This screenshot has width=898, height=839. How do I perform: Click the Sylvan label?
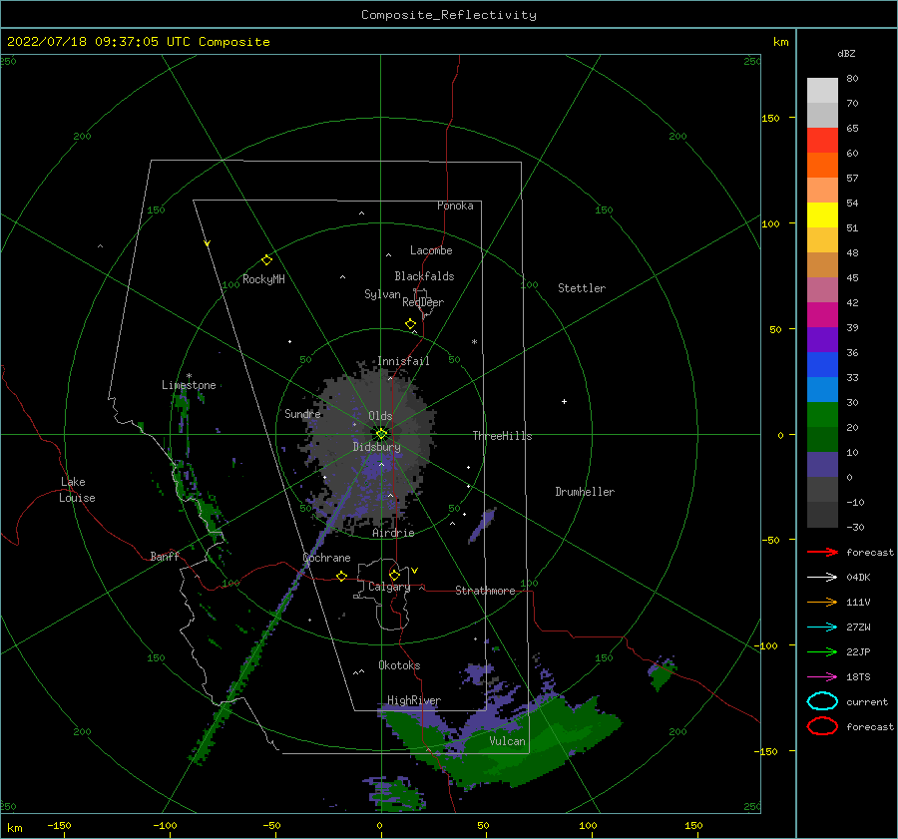coord(382,294)
